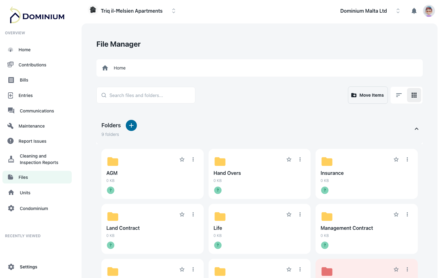Open the Insurance folder options menu
The height and width of the screenshot is (278, 445).
[x=407, y=159]
